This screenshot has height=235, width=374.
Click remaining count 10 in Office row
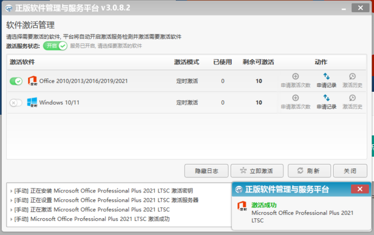[x=259, y=81]
